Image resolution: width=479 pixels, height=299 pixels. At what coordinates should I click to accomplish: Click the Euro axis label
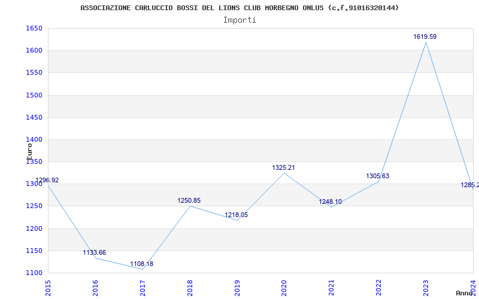(x=29, y=152)
